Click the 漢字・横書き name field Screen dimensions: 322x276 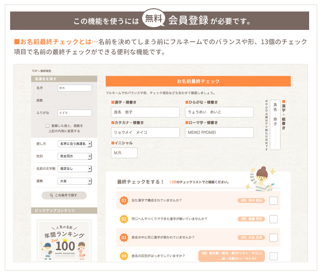click(x=145, y=112)
